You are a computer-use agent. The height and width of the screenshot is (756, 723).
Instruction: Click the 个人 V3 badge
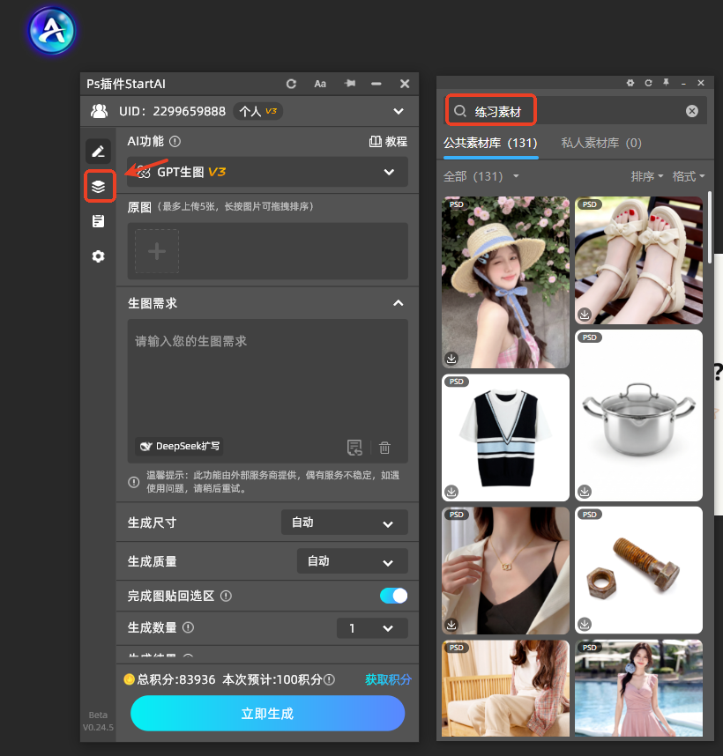[x=258, y=111]
